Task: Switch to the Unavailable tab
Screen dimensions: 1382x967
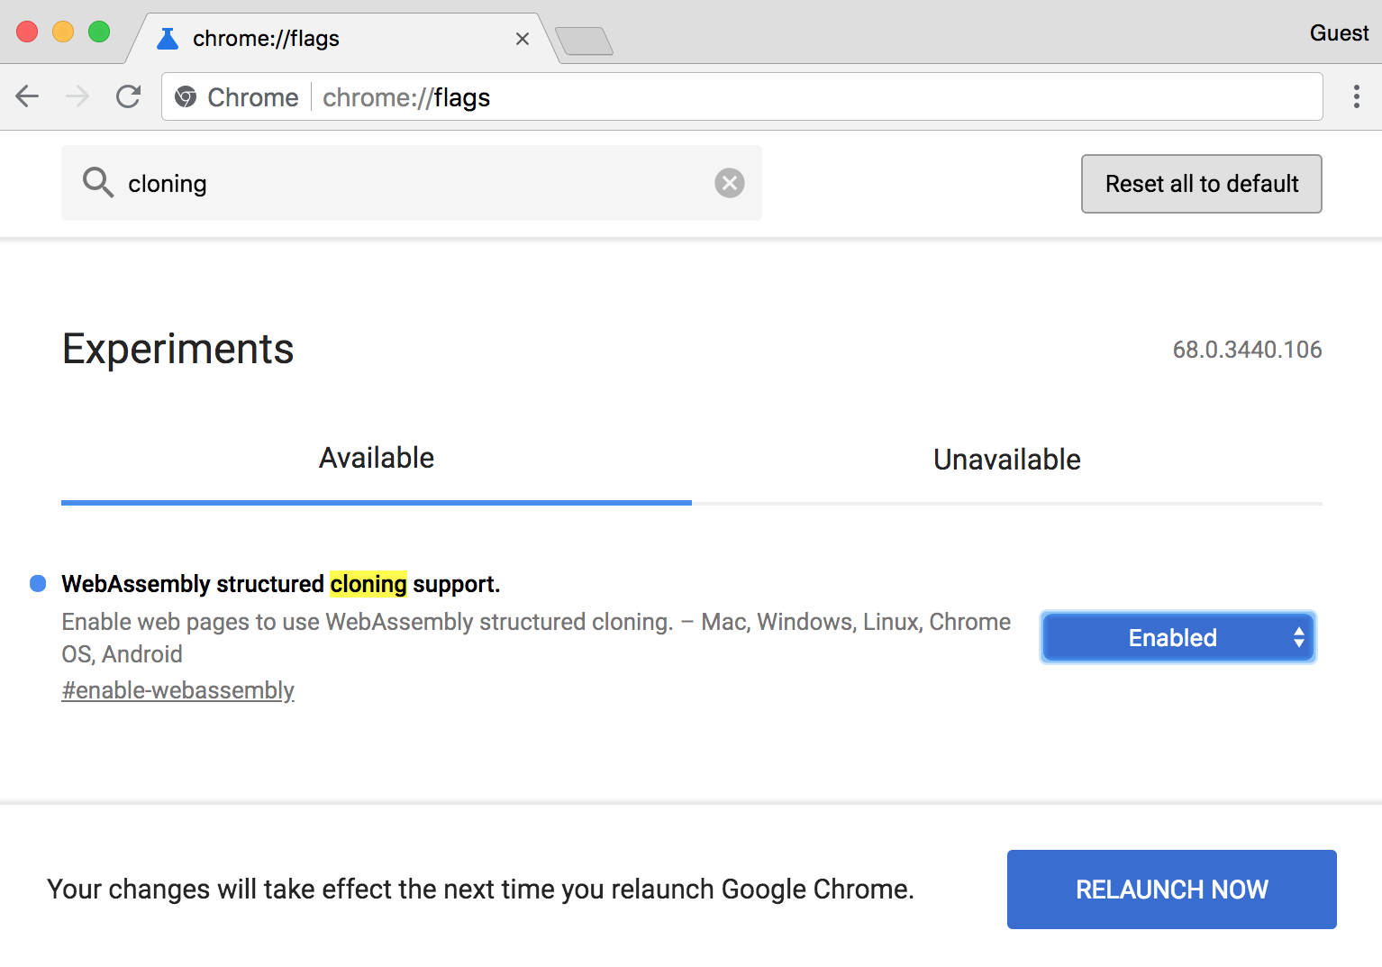Action: (1007, 460)
